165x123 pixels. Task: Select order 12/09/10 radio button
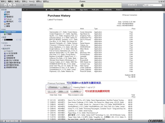click(x=48, y=102)
